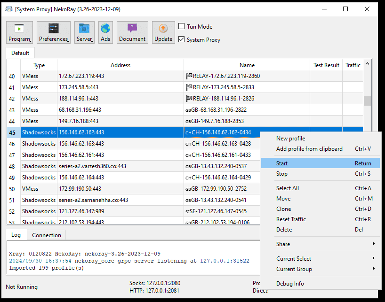
Task: Click name GB-13.43.132.240-0537
Action: tap(216, 166)
